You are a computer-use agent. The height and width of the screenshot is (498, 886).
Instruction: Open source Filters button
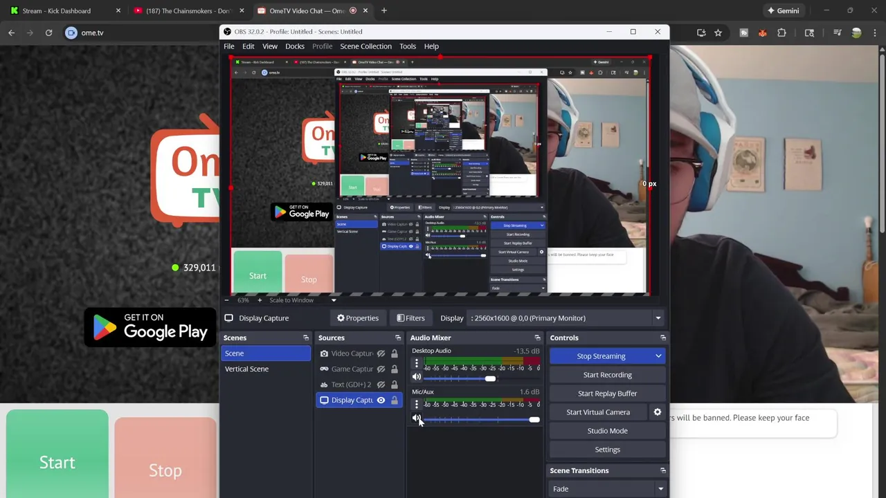410,318
